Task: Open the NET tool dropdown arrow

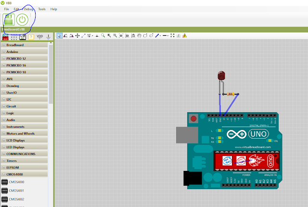Action: 92,36
